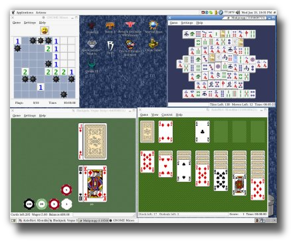Select the white 1 chip in Blackjack

67,204
